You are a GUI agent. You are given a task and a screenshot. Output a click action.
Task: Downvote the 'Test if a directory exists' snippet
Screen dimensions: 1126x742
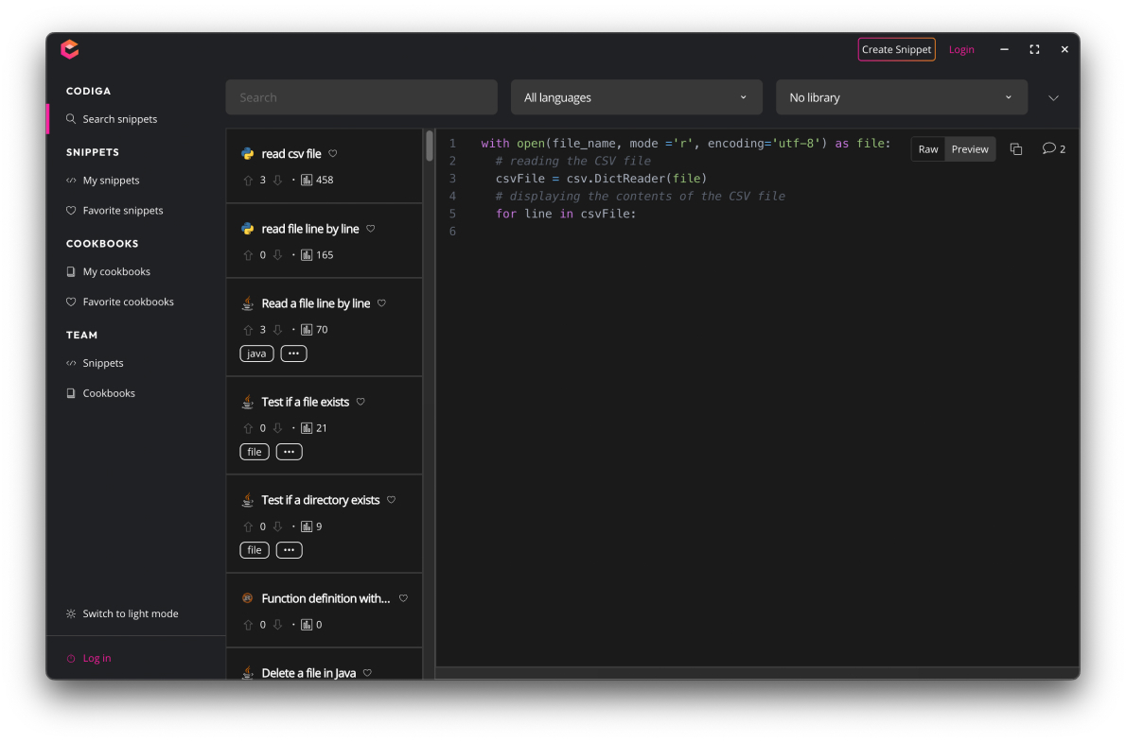click(278, 526)
